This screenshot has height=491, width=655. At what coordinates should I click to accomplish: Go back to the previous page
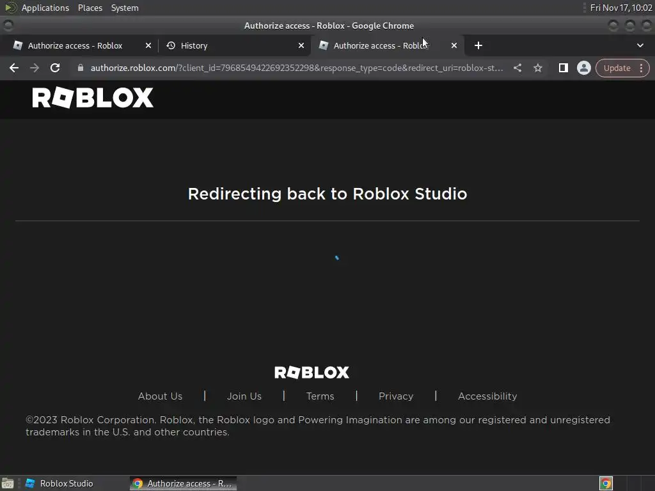[x=14, y=68]
